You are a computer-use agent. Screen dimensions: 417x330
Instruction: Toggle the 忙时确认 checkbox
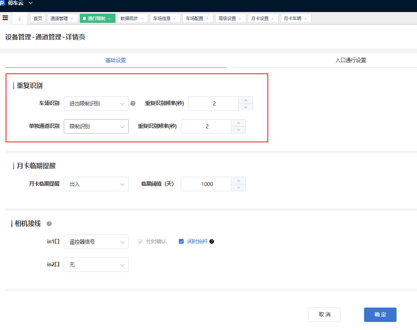[x=140, y=241]
